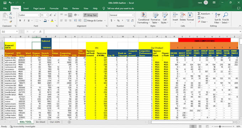
Task: Click the Name Box showing D2
Action: pyautogui.click(x=10, y=31)
